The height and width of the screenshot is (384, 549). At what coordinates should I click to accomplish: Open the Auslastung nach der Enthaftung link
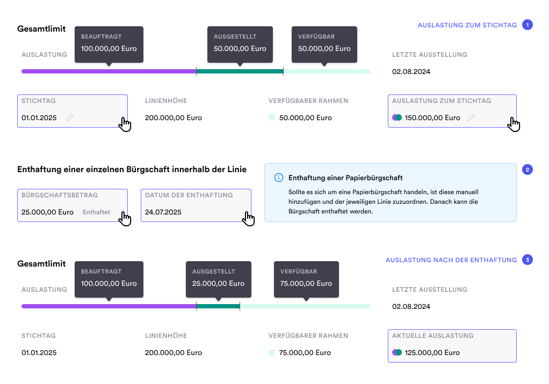point(451,260)
